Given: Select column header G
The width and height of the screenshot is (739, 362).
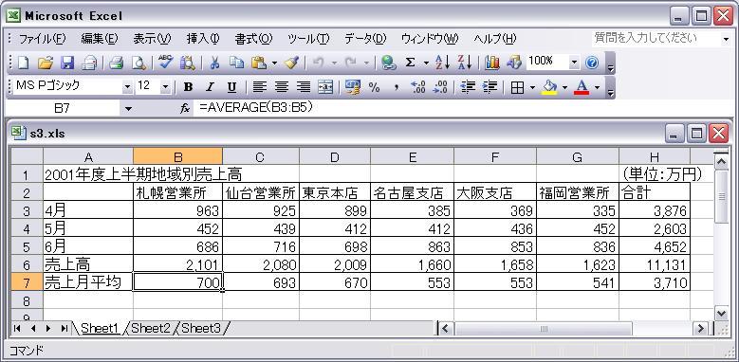Looking at the screenshot, I should pyautogui.click(x=578, y=157).
